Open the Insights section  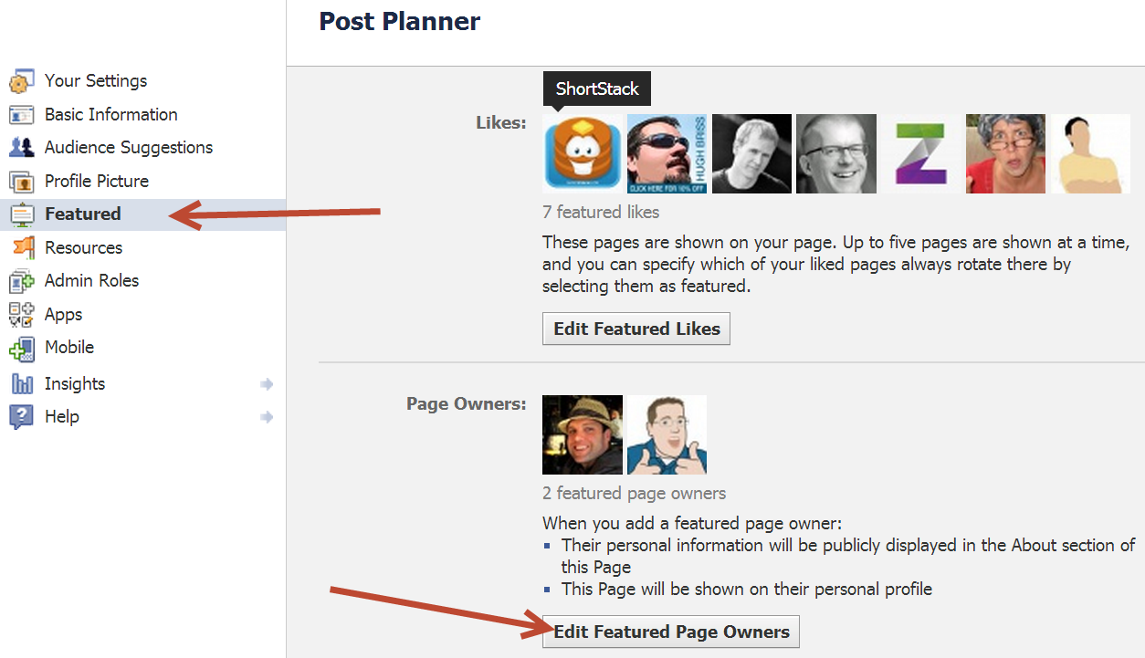tap(75, 384)
